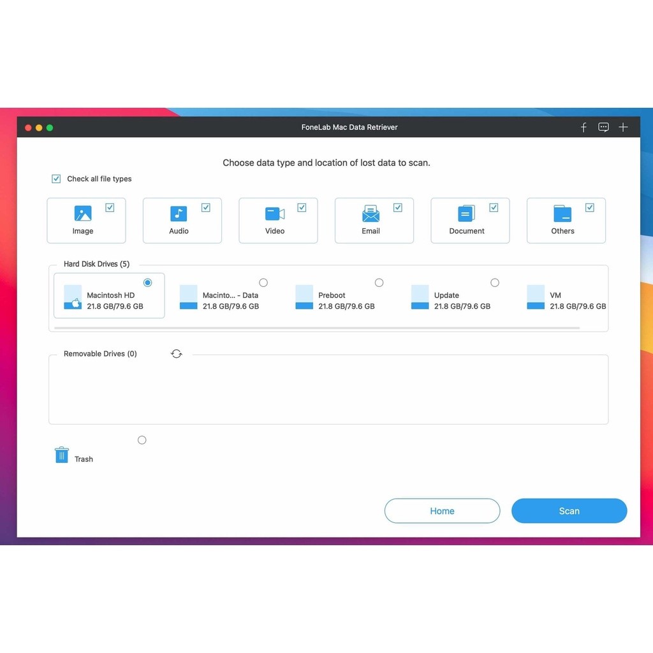653x653 pixels.
Task: Uncheck the Check all file types box
Action: click(x=56, y=179)
